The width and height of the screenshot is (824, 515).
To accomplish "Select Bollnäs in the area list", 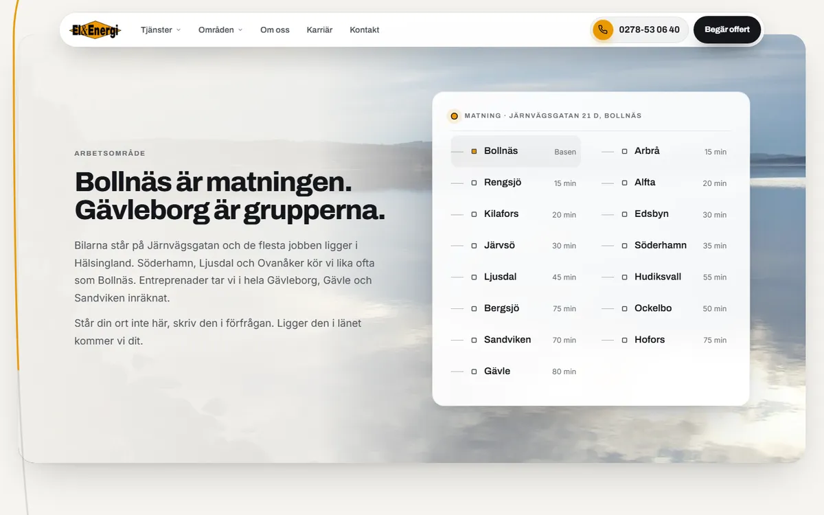I will click(516, 151).
